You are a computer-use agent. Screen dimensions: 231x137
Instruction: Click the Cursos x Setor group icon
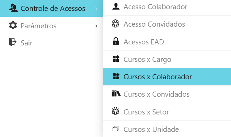[115, 111]
